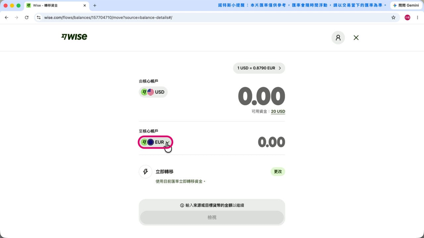Click the Wise logo
424x238 pixels.
point(74,37)
